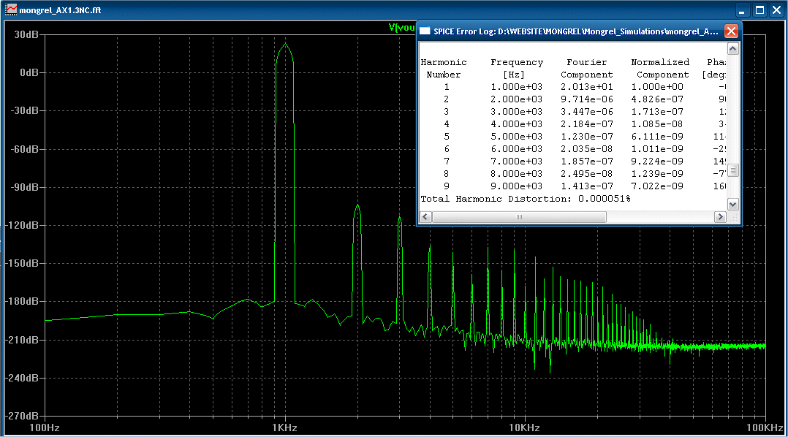The width and height of the screenshot is (788, 437).
Task: Click the frequency value 3.000e+03 in the log
Action: click(x=517, y=112)
